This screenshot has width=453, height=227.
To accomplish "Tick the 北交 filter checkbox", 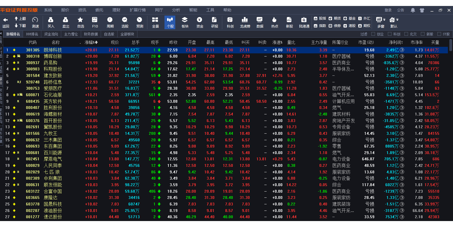I will click(406, 34).
